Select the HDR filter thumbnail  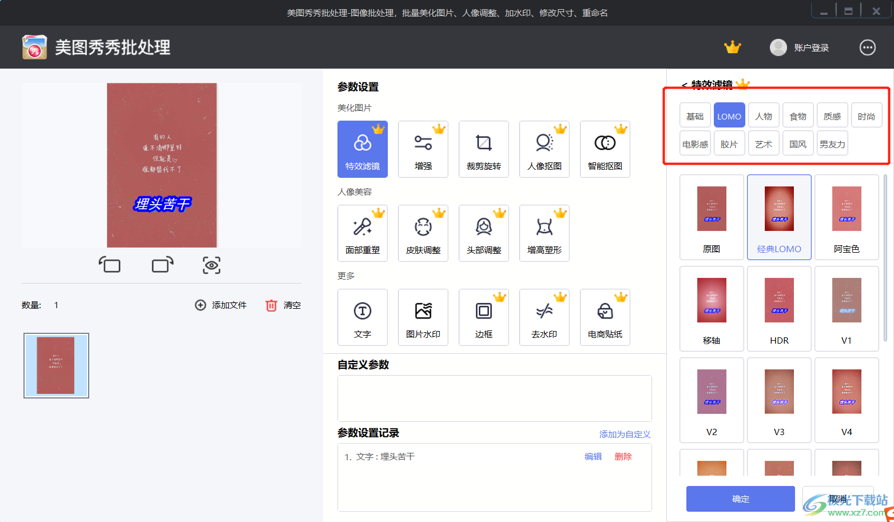(x=779, y=309)
